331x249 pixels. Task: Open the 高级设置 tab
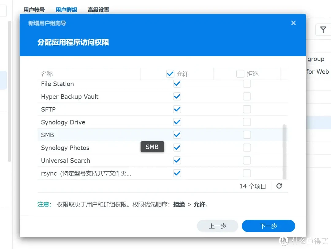(98, 9)
